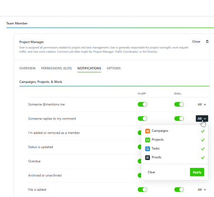Delete role using trash icon
This screenshot has height=197, width=214.
[207, 41]
